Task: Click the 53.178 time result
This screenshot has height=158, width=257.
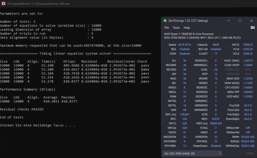Action: pyautogui.click(x=47, y=81)
